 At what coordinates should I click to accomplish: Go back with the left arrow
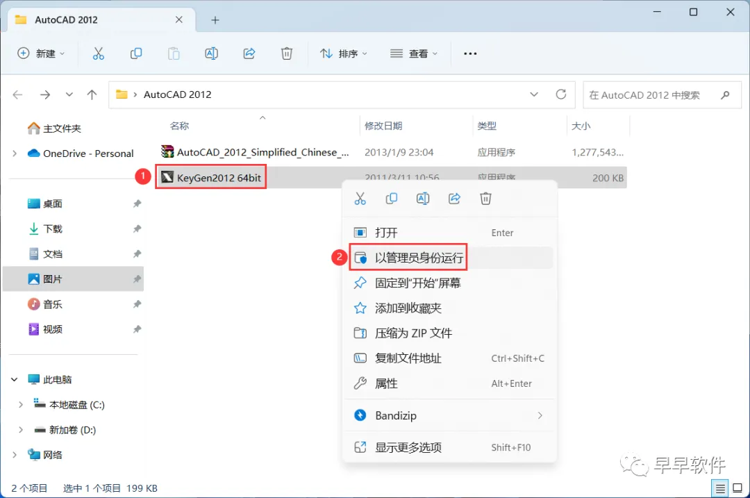[x=17, y=94]
